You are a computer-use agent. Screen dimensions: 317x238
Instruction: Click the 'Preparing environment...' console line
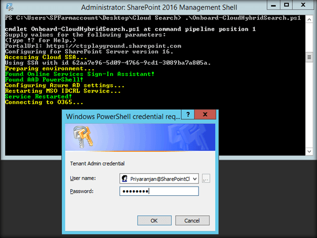click(49, 68)
